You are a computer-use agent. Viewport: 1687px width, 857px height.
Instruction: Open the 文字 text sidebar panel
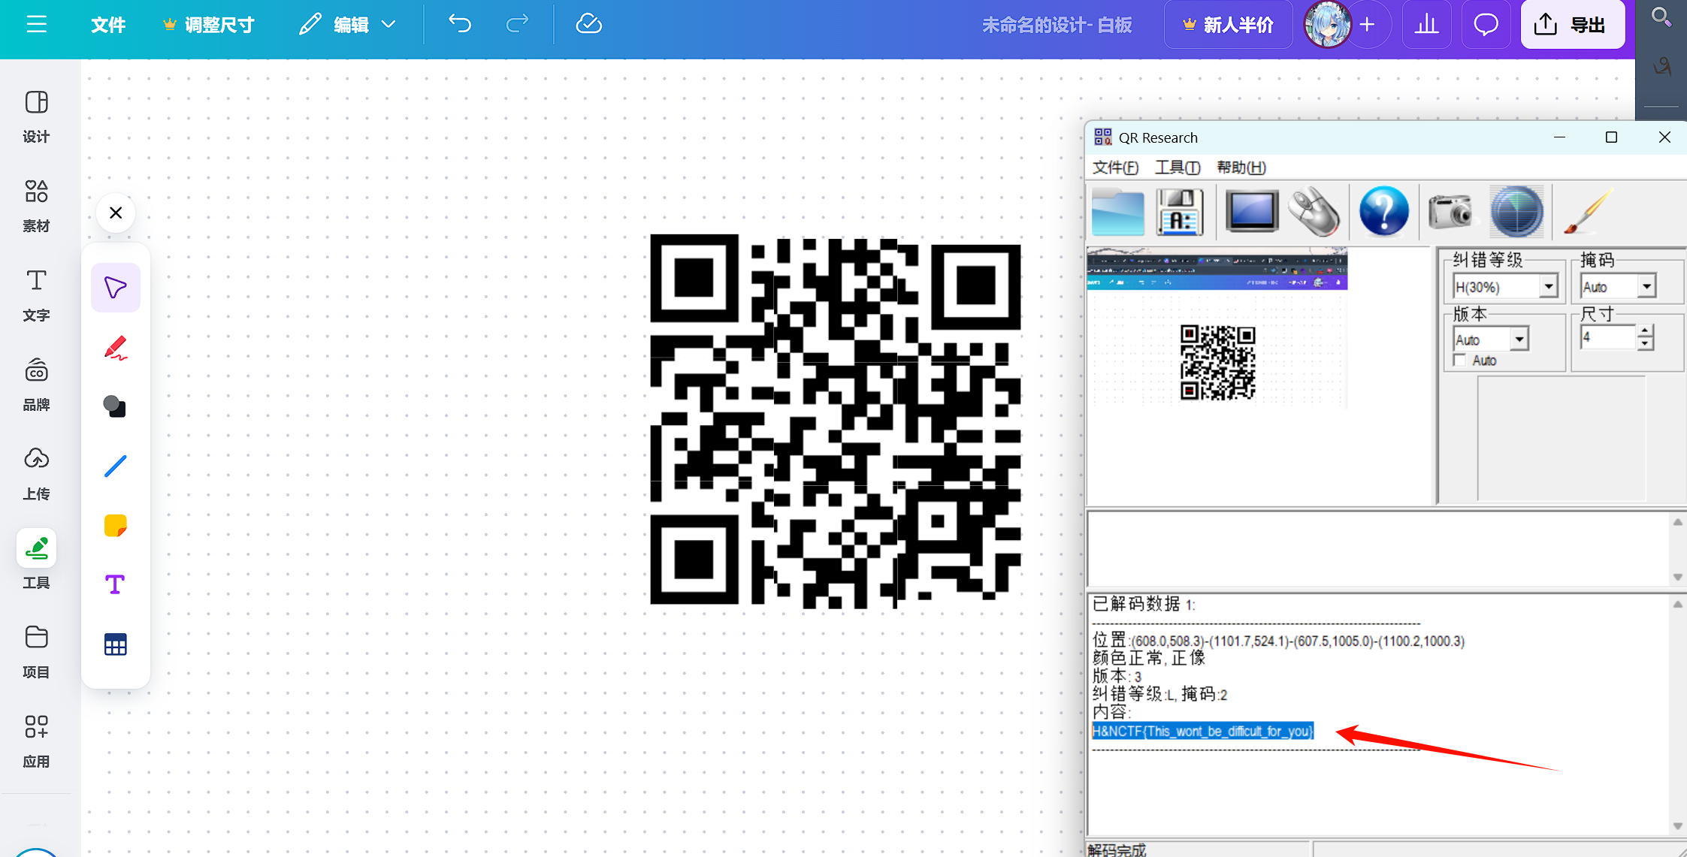36,295
